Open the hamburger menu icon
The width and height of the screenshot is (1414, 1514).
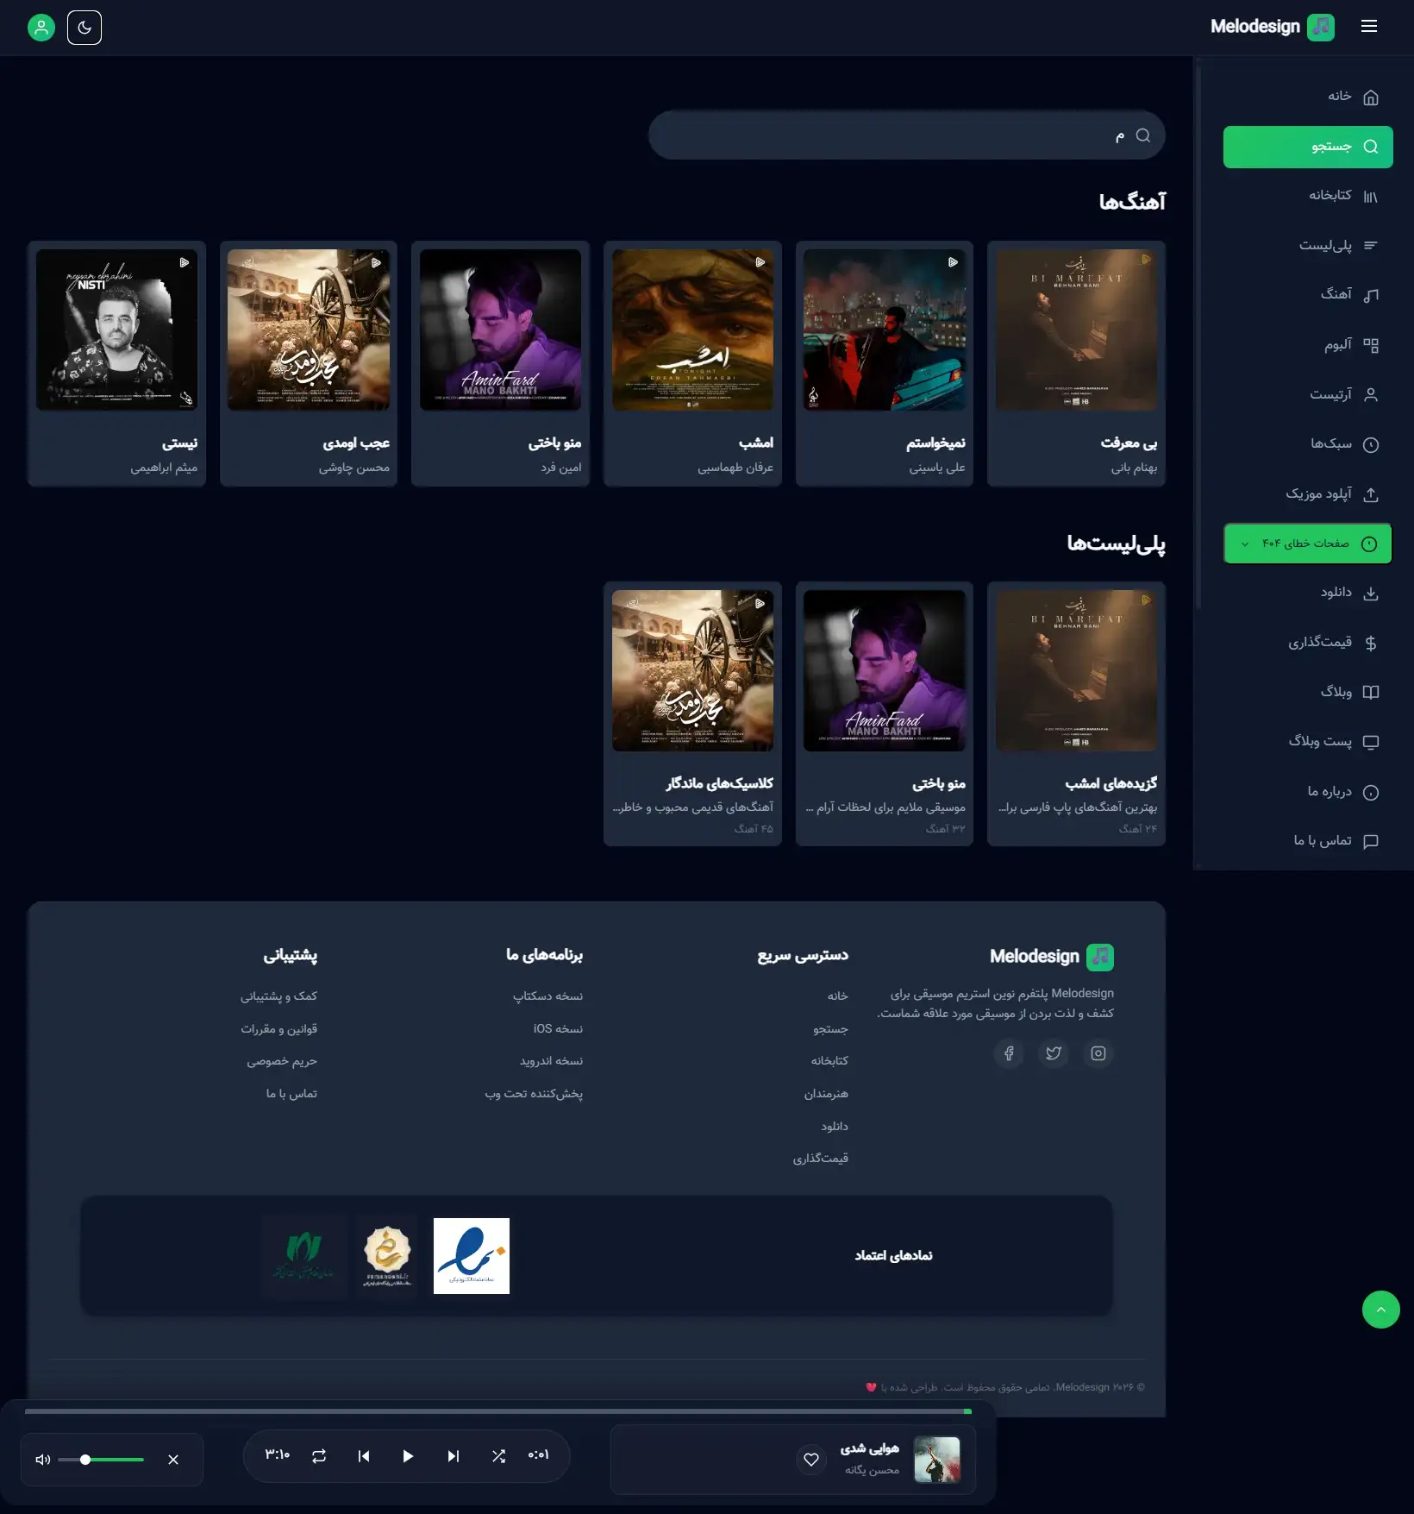[1369, 27]
